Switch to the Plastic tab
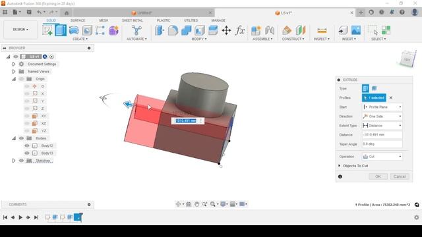This screenshot has height=237, width=422. [x=164, y=20]
